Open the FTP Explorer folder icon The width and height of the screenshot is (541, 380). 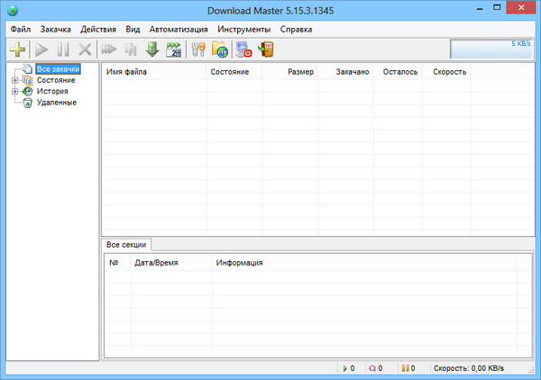[x=221, y=50]
